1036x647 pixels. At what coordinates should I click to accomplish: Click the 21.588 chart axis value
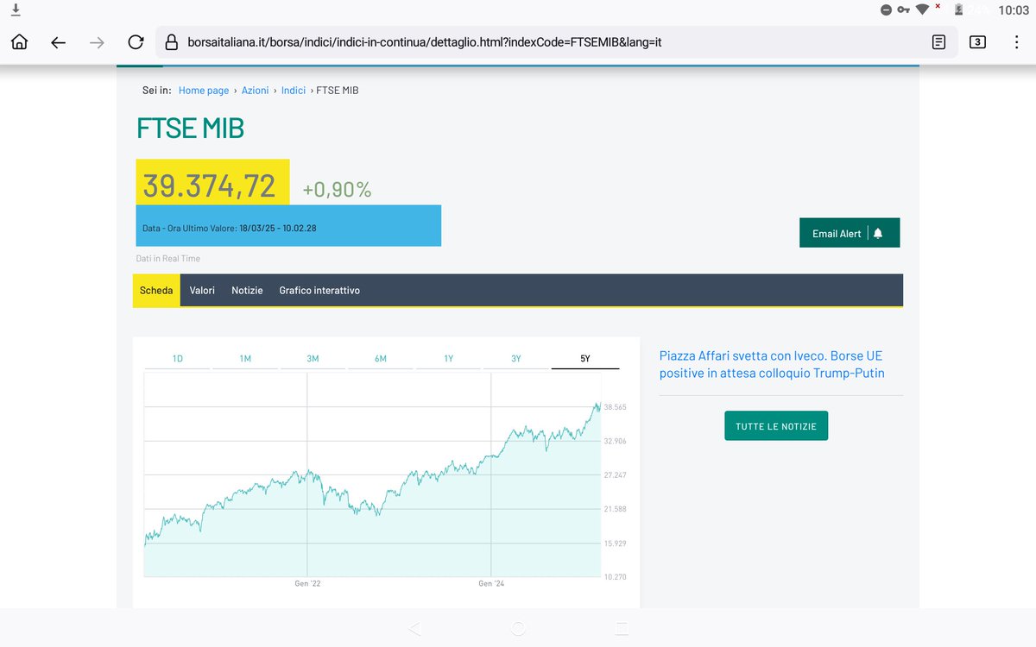pyautogui.click(x=616, y=509)
